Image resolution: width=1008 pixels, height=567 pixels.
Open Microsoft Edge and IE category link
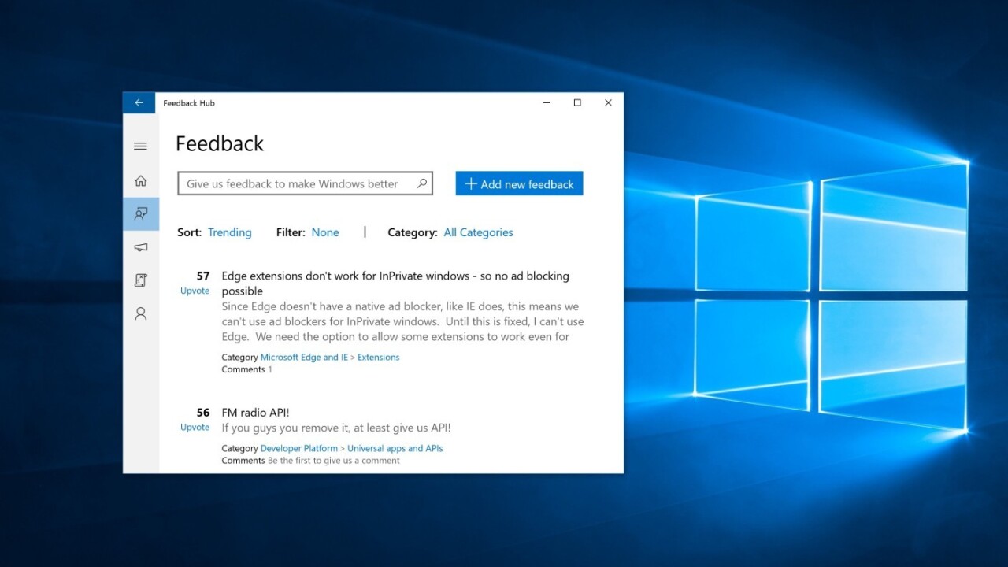[304, 358]
